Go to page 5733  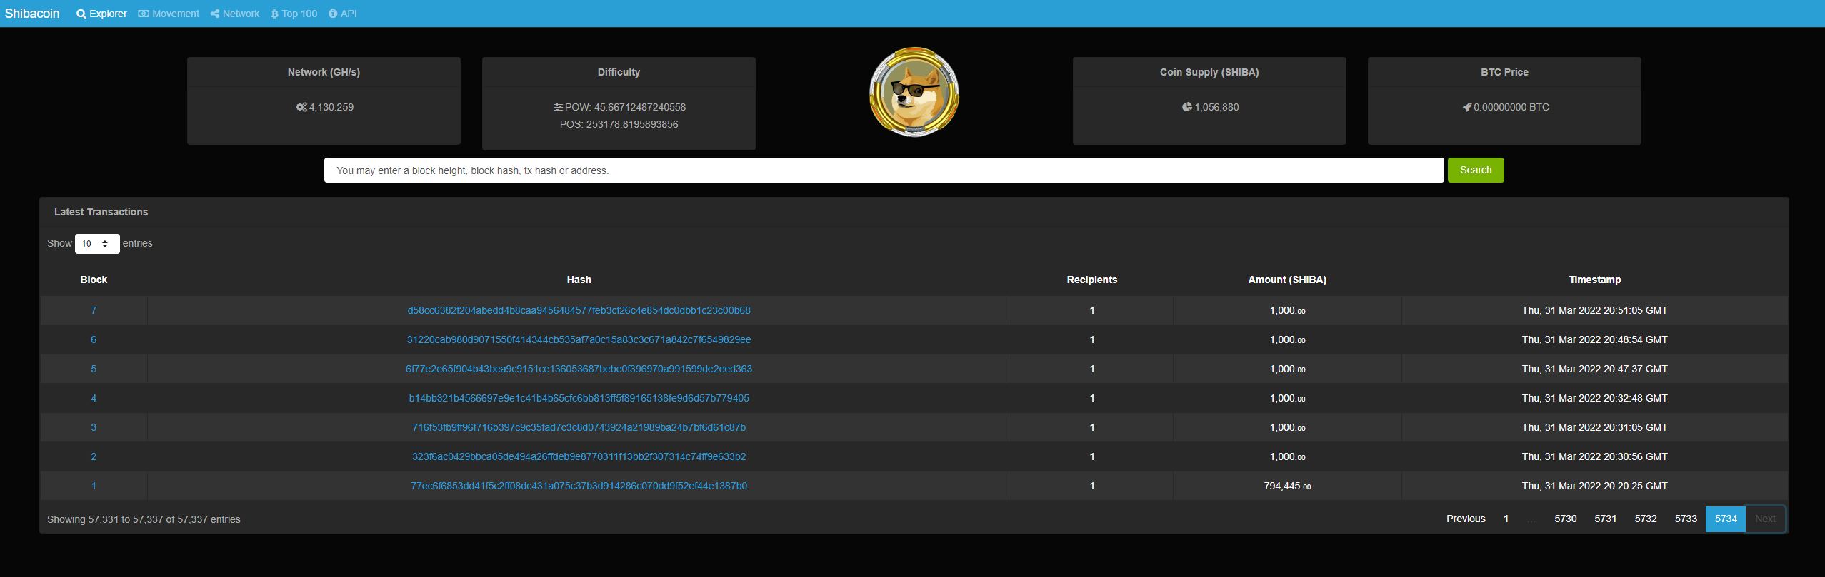(1686, 519)
